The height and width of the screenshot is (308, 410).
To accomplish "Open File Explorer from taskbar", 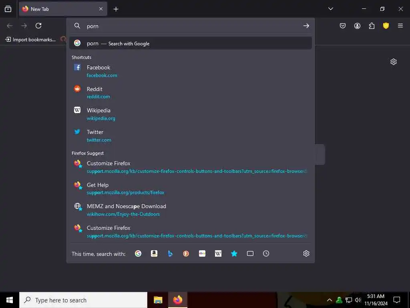I will pos(158,300).
